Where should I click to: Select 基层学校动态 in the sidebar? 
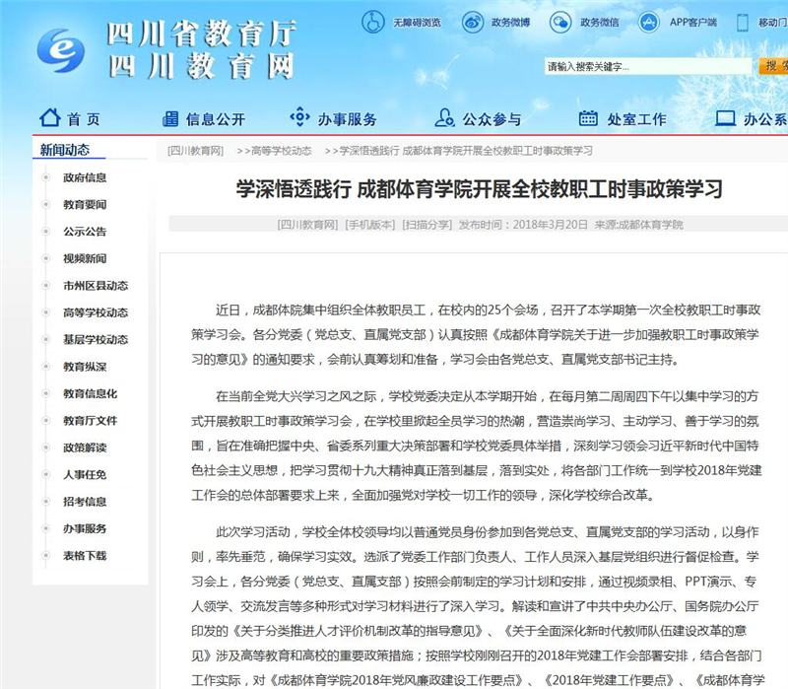click(x=96, y=340)
